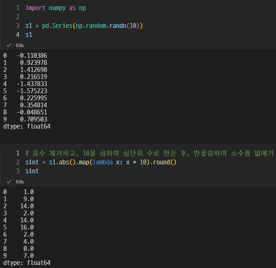Click output value 0.354814
Image resolution: width=276 pixels, height=268 pixels.
pos(34,105)
